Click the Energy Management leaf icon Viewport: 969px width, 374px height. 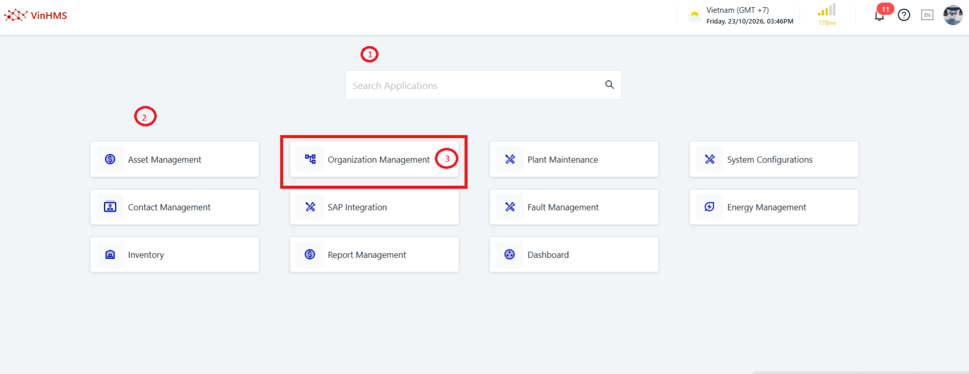[710, 207]
